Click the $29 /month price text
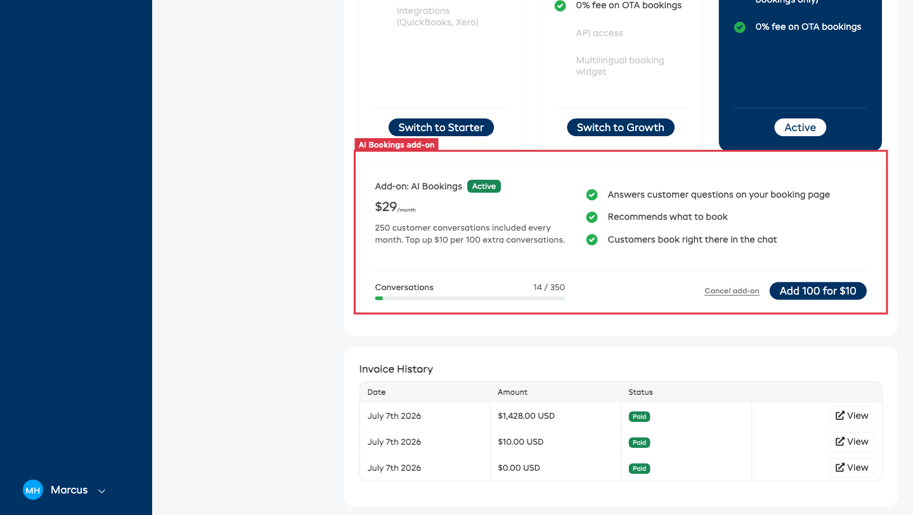Screen dimensions: 913x515 [396, 207]
